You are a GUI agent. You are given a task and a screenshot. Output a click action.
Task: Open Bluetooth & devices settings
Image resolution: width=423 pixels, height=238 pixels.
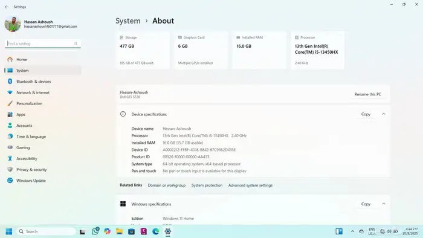pos(43,82)
